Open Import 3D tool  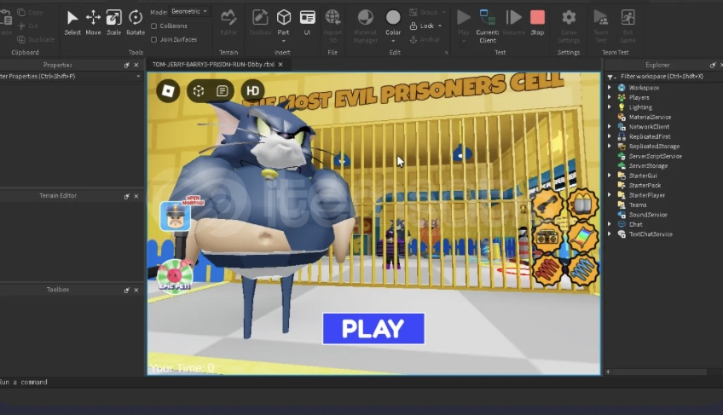(333, 26)
